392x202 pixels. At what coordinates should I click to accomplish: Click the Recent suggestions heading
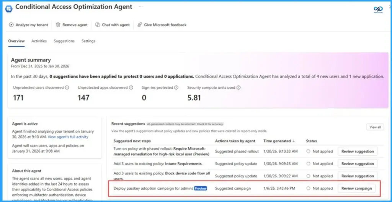click(x=128, y=124)
